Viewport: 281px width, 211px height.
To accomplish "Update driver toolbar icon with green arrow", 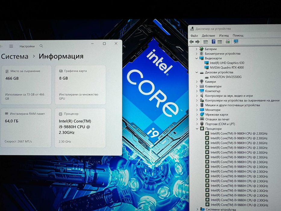I will (x=228, y=42).
